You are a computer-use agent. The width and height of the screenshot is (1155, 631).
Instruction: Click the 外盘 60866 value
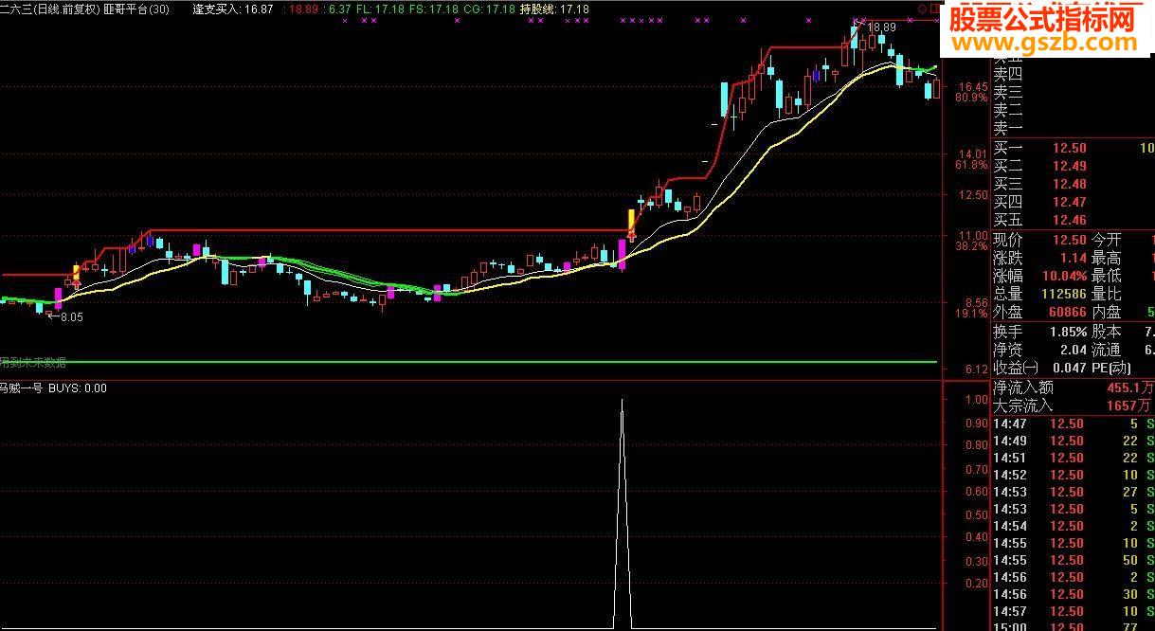tap(1067, 312)
